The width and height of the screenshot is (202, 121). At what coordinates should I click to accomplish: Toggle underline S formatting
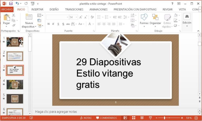[x=58, y=24]
